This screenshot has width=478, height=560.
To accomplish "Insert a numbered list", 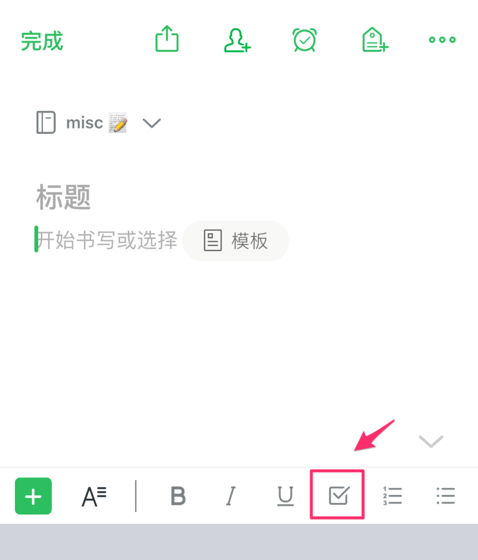I will 392,495.
